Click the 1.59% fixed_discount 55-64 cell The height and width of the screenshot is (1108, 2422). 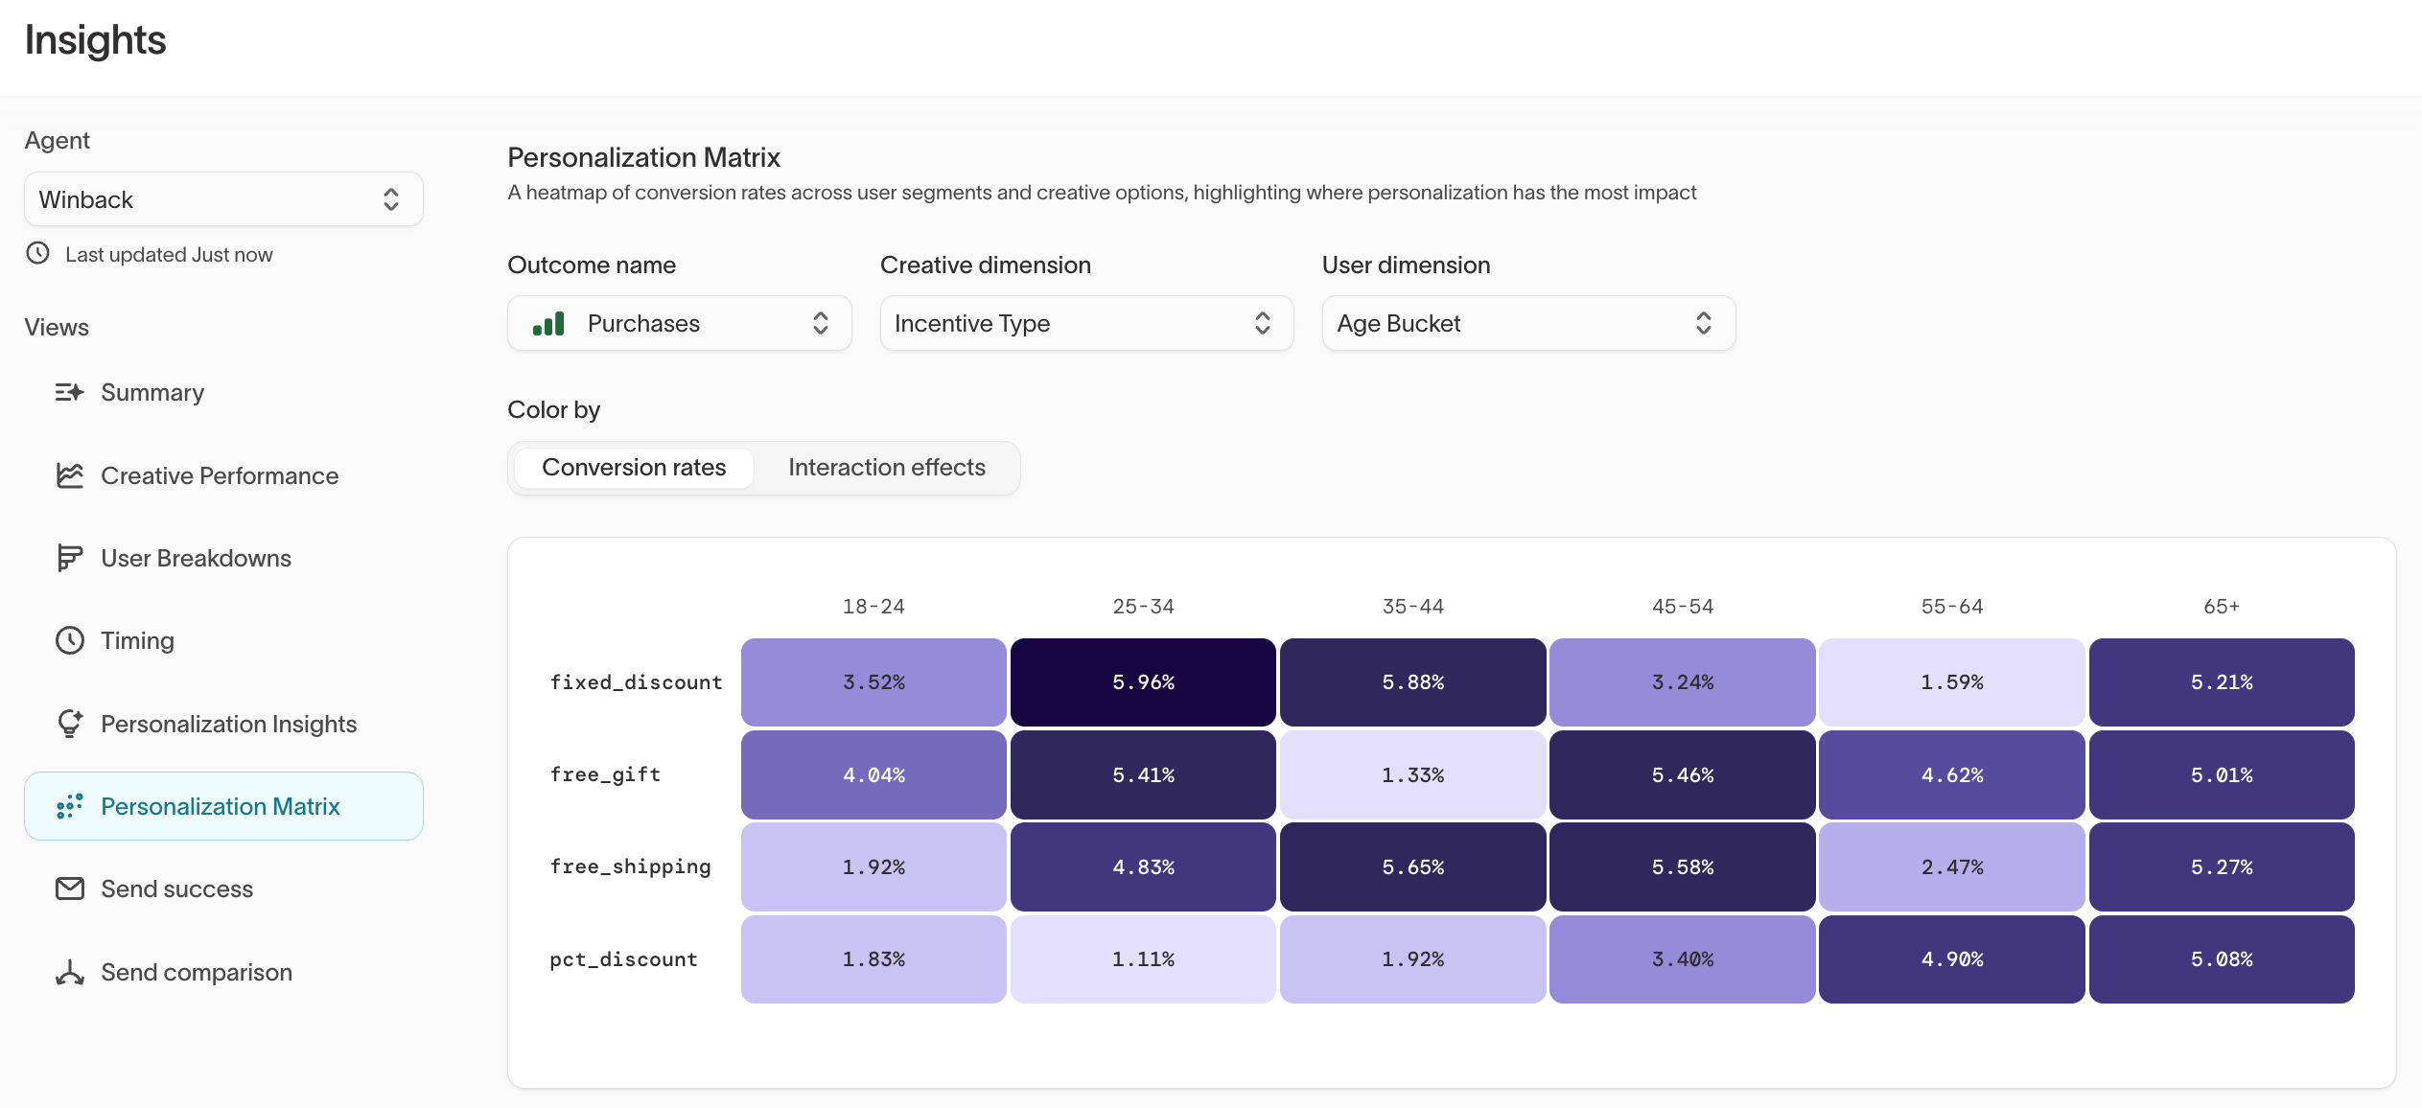[1951, 682]
